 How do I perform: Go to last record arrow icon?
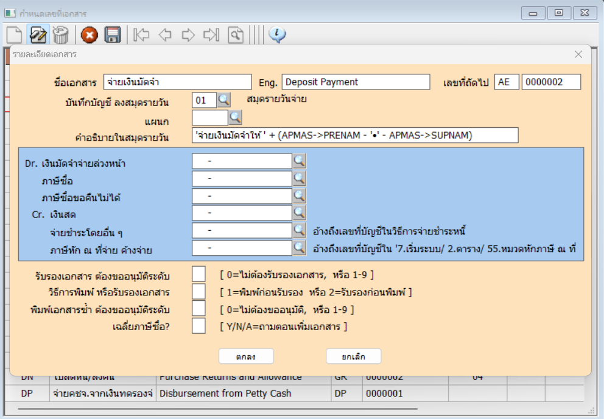[211, 35]
